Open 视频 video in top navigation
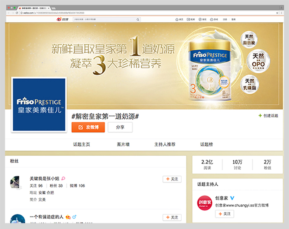Image resolution: width=289 pixels, height=229 pixels. (x=191, y=19)
